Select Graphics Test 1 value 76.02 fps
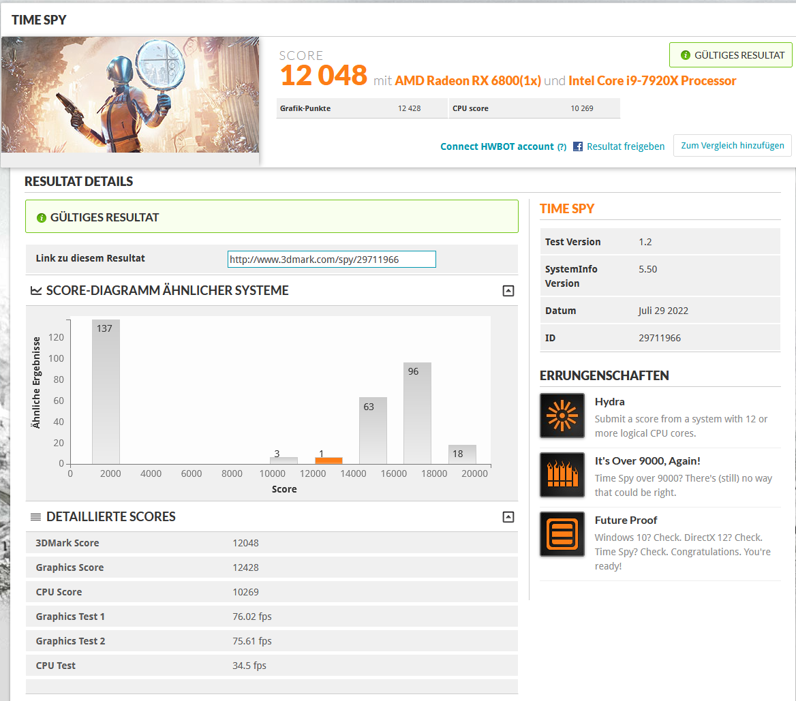The height and width of the screenshot is (701, 796). click(251, 617)
